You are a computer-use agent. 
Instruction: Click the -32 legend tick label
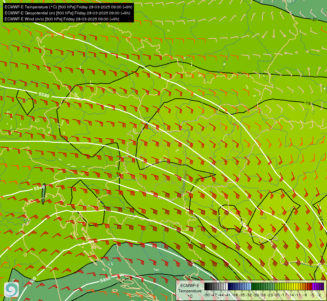[249, 295]
